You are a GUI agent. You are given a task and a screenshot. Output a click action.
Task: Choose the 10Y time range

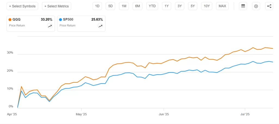[207, 6]
